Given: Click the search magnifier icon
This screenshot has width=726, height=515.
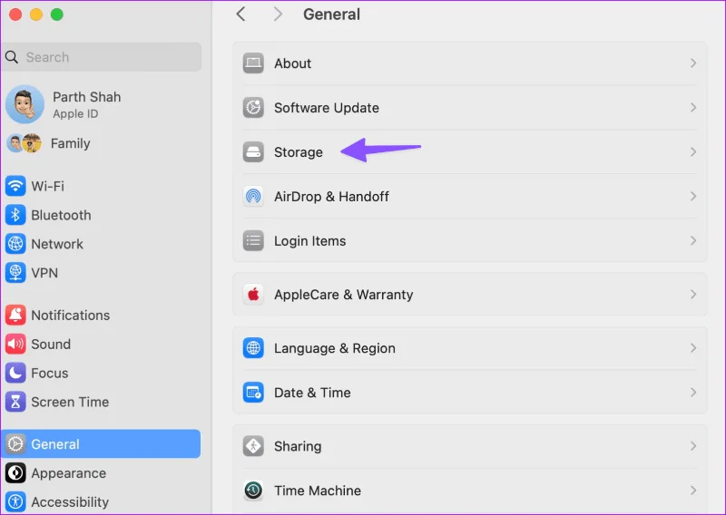Looking at the screenshot, I should click(x=12, y=57).
